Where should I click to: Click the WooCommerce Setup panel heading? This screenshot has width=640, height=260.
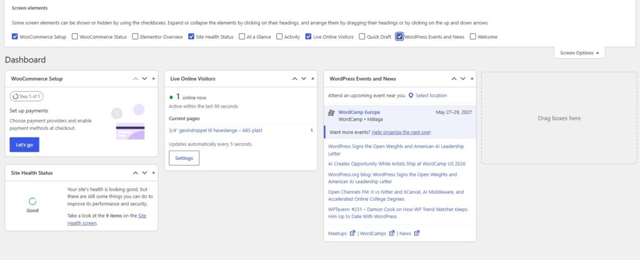point(37,79)
